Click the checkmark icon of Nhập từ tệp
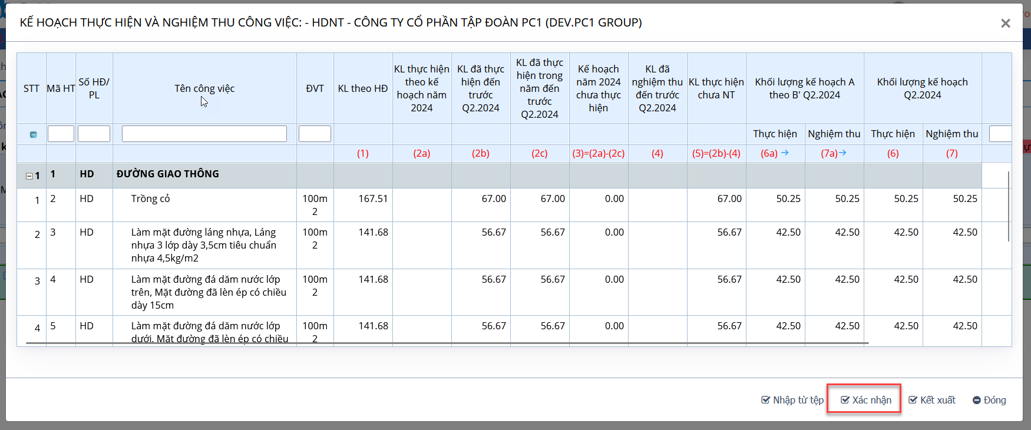 (x=765, y=400)
